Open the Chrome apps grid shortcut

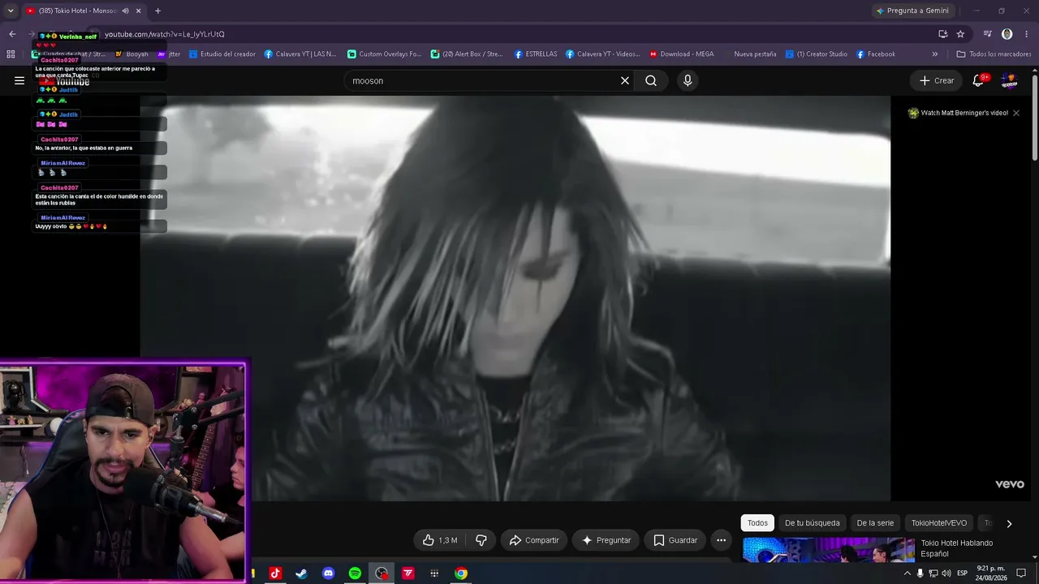[x=11, y=54]
